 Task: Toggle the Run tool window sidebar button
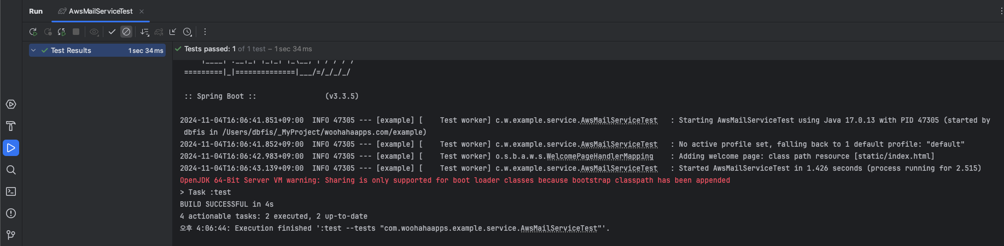(11, 148)
